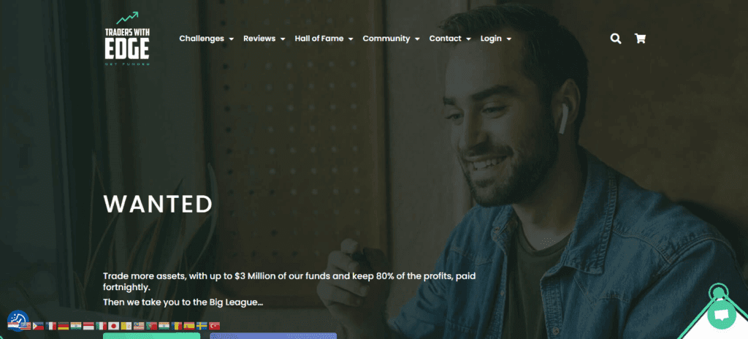
Task: Go home via Traders With Edge logo
Action: [127, 39]
